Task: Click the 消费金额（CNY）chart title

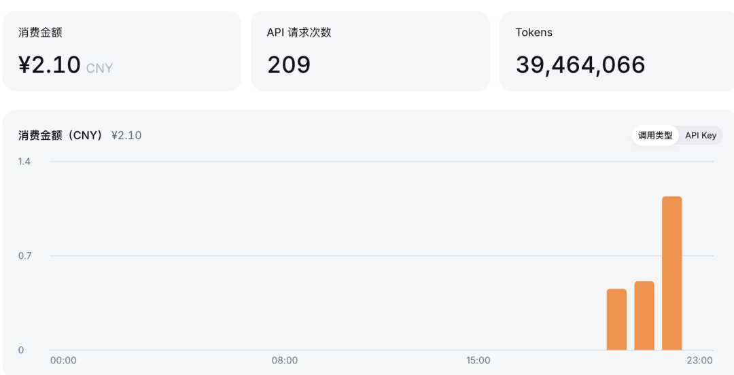Action: point(60,135)
